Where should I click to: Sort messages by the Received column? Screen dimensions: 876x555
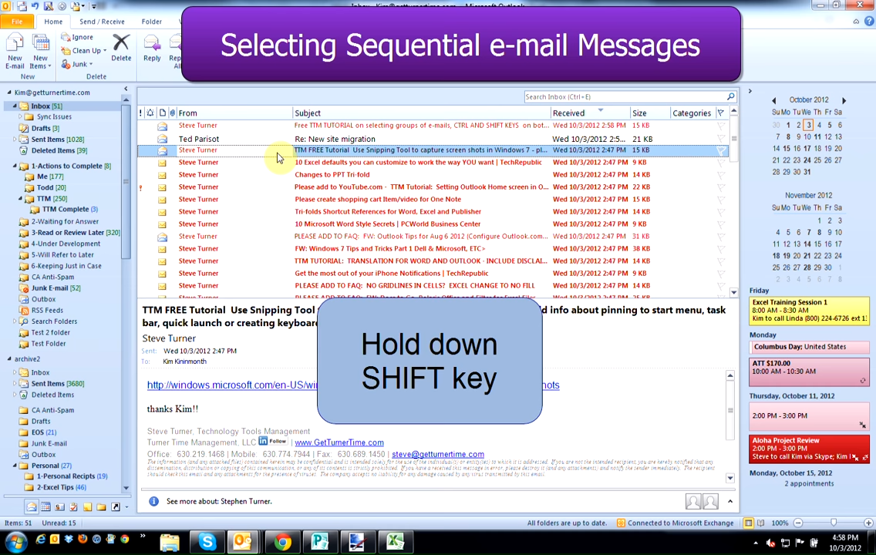pyautogui.click(x=590, y=113)
